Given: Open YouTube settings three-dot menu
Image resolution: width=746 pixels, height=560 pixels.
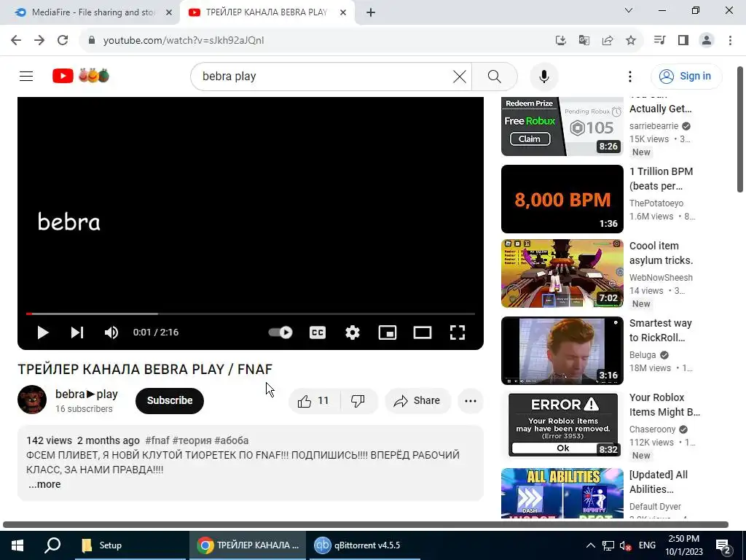Looking at the screenshot, I should click(630, 76).
